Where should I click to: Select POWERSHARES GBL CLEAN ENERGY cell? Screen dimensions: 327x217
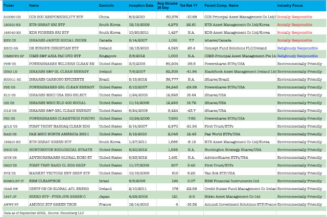pos(62,87)
